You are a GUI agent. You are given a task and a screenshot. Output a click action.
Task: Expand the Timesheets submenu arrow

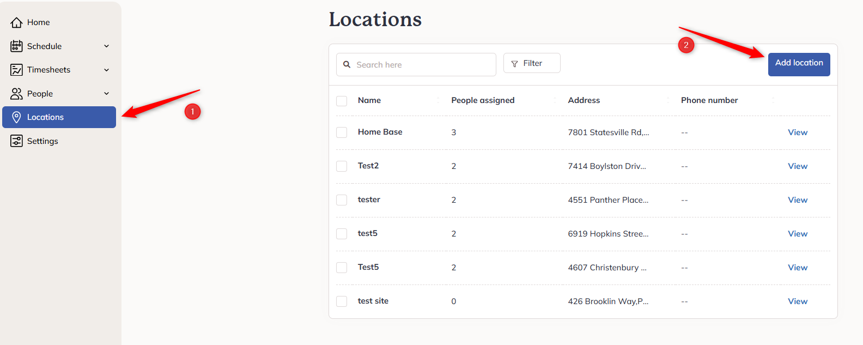107,70
